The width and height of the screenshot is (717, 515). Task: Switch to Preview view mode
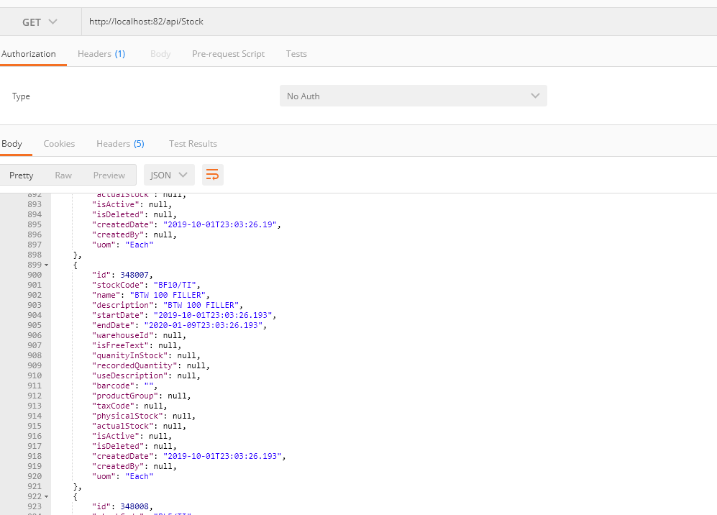click(x=109, y=176)
